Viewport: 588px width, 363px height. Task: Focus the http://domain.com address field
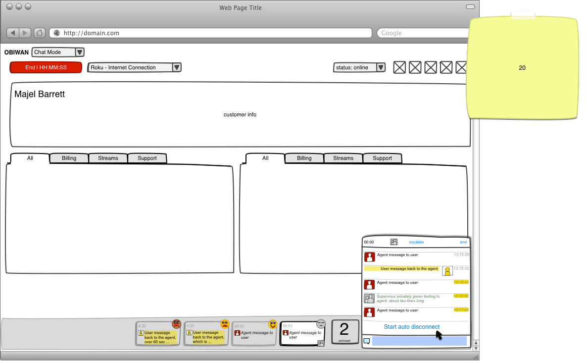click(x=210, y=33)
